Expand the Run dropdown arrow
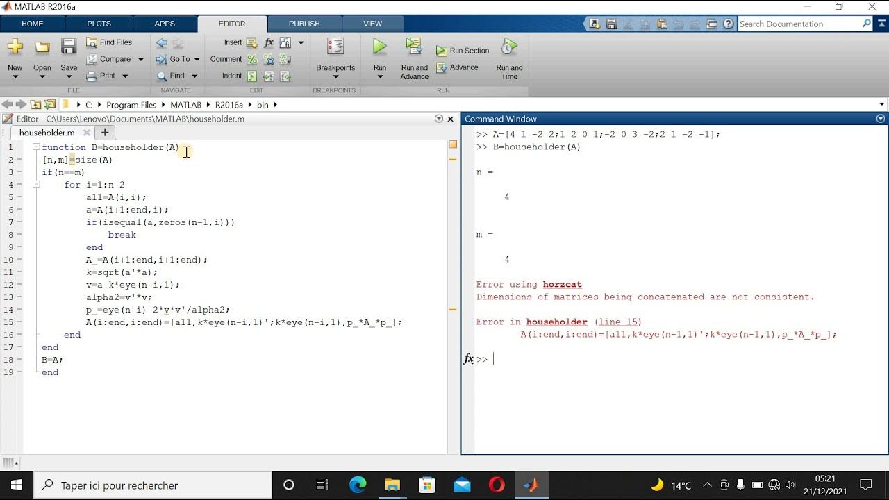Viewport: 889px width, 500px height. [379, 76]
